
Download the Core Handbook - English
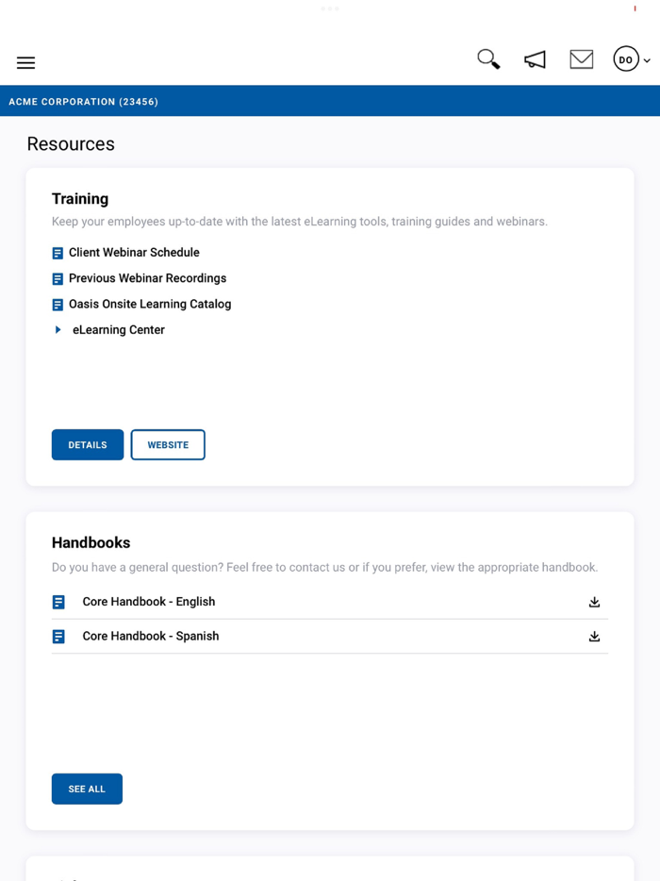pos(594,601)
